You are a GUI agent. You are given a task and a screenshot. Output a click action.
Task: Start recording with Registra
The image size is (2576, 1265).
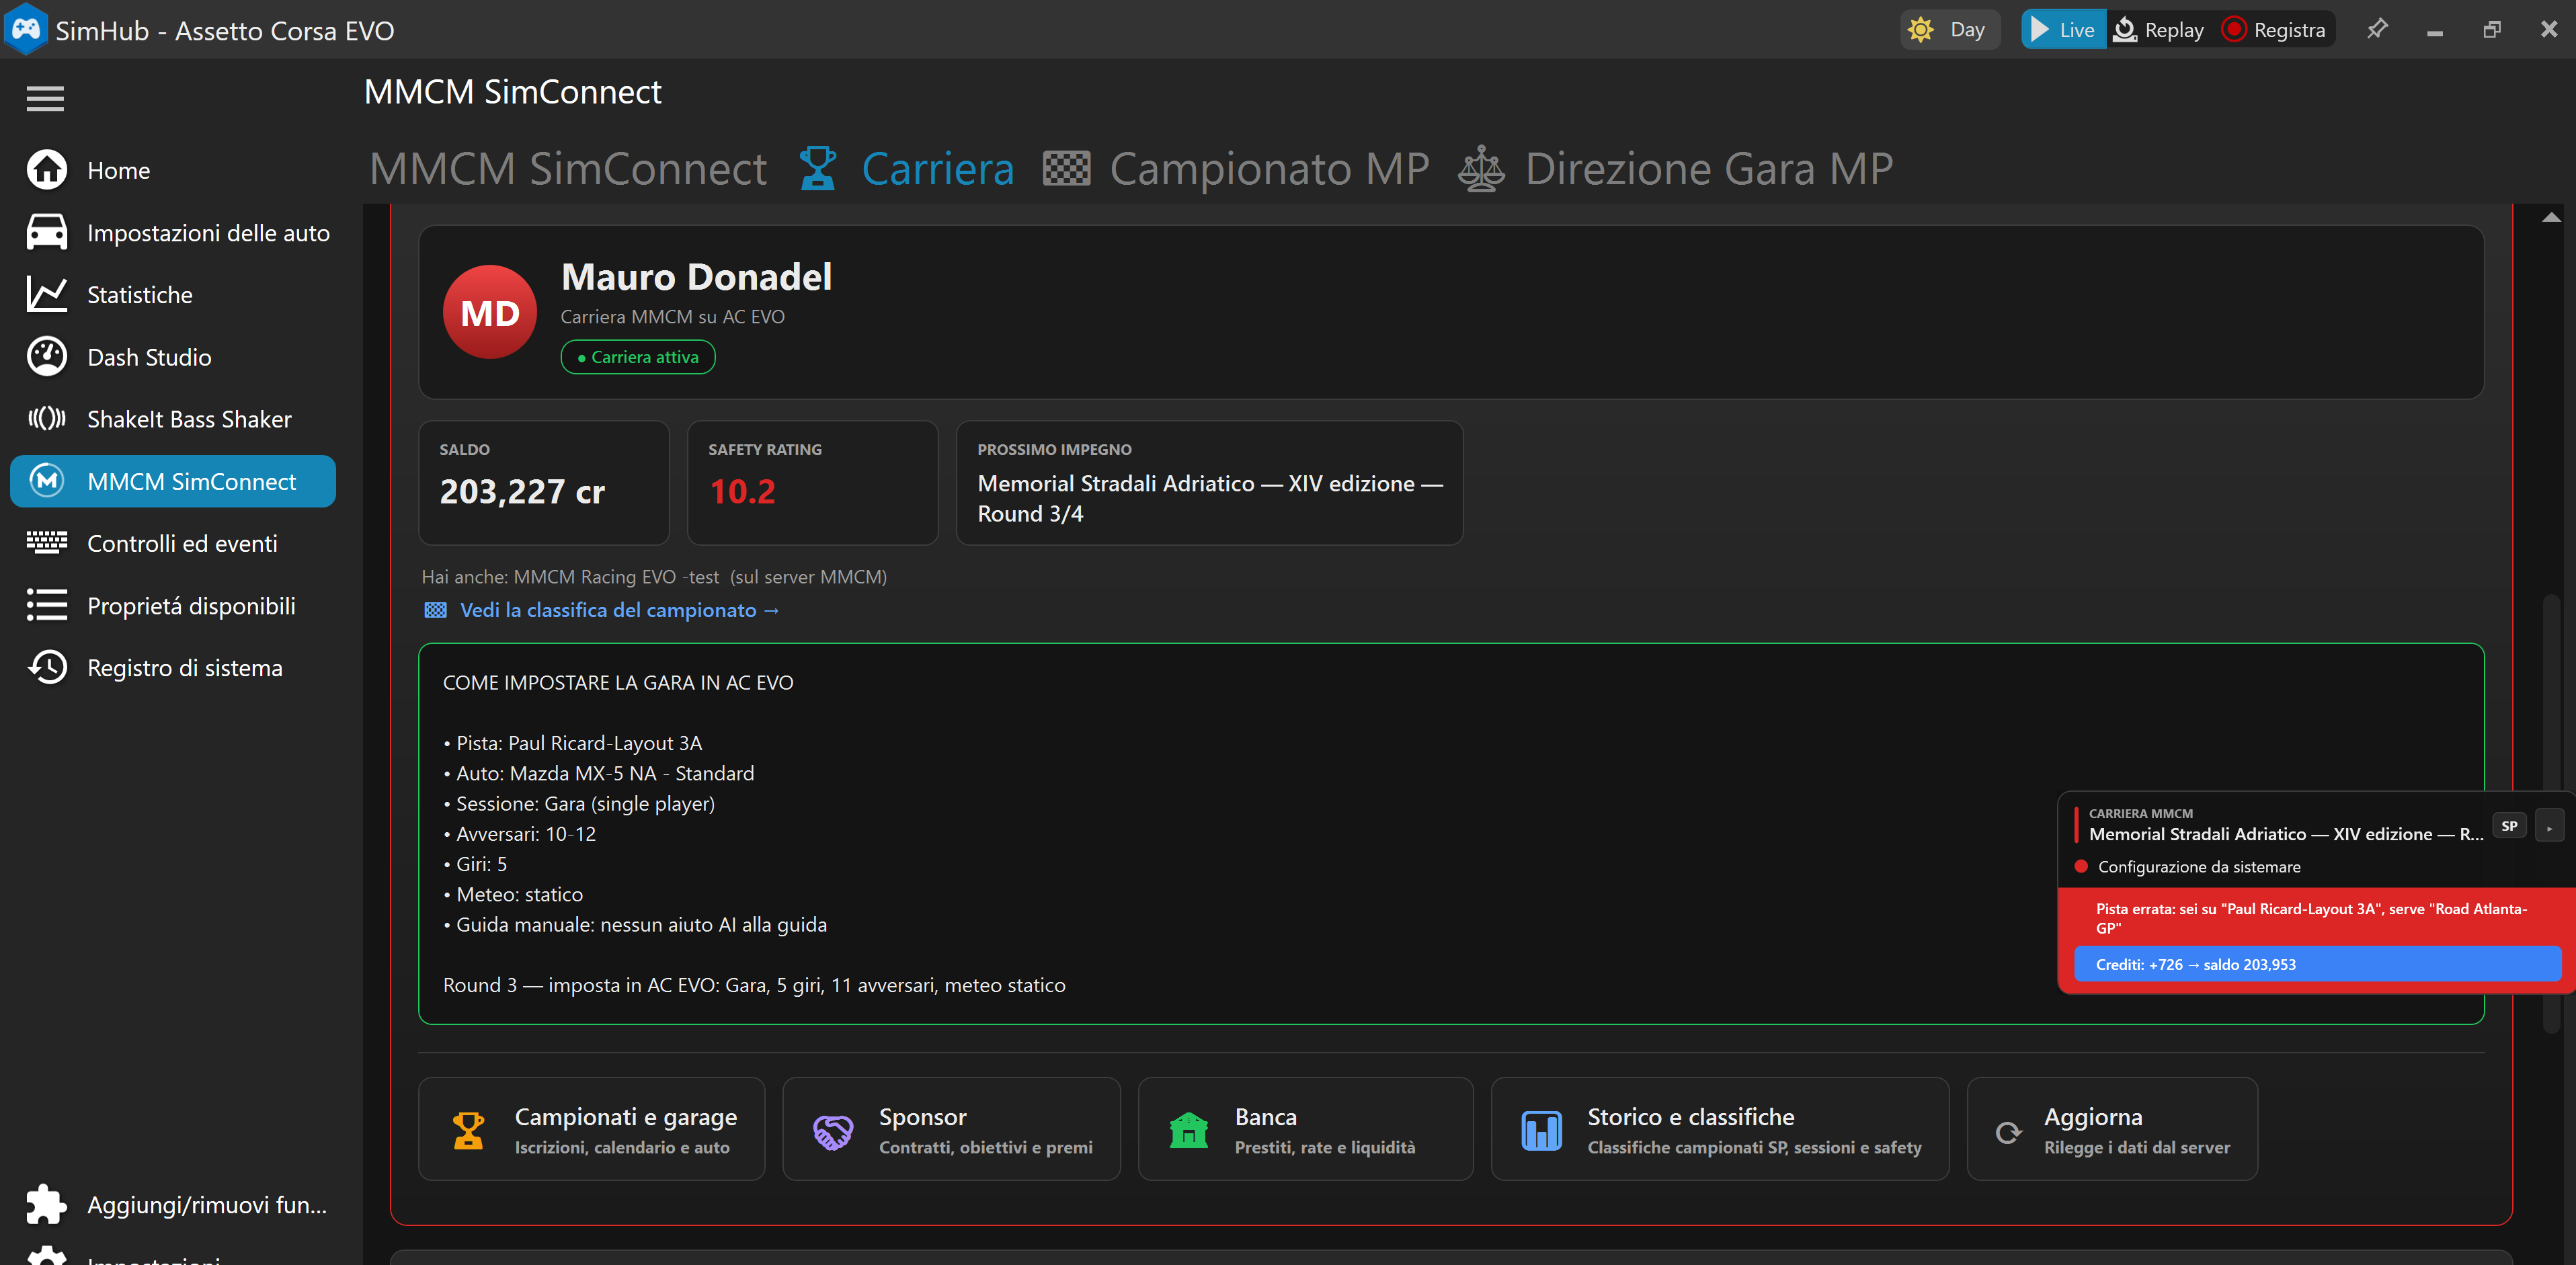click(2275, 29)
